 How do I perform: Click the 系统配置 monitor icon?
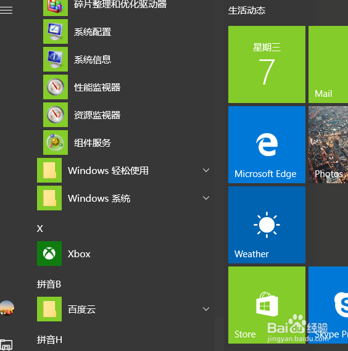56,31
